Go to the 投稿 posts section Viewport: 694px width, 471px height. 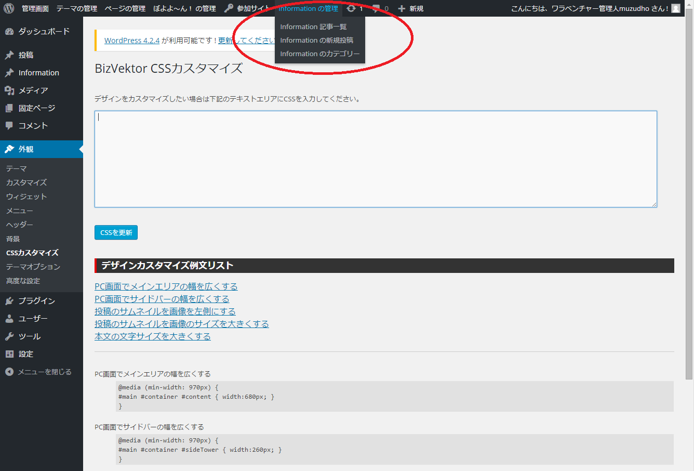[42, 55]
